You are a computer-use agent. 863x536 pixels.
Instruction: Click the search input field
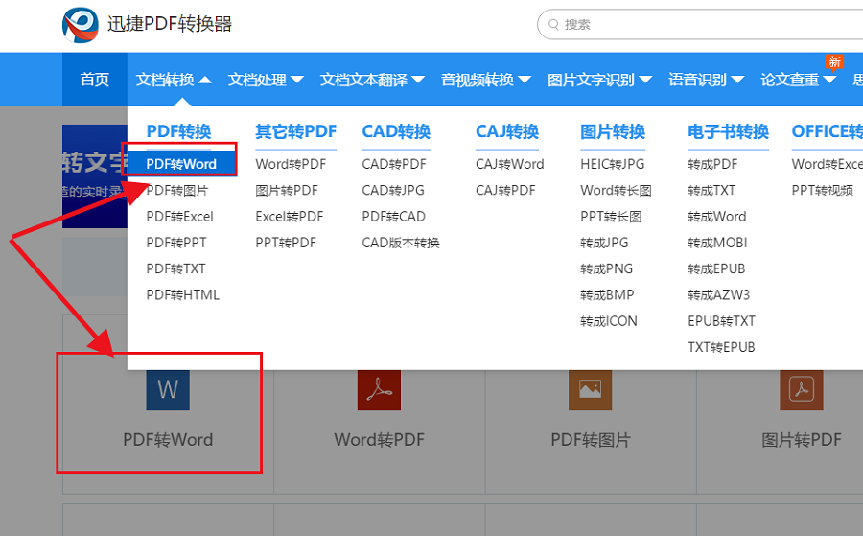coord(700,25)
